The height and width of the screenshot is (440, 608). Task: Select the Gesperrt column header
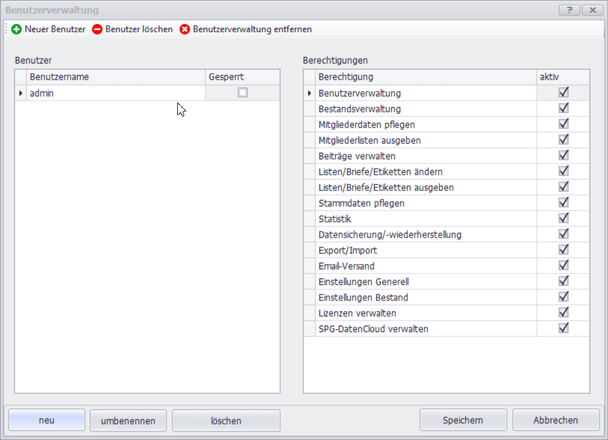tap(242, 77)
